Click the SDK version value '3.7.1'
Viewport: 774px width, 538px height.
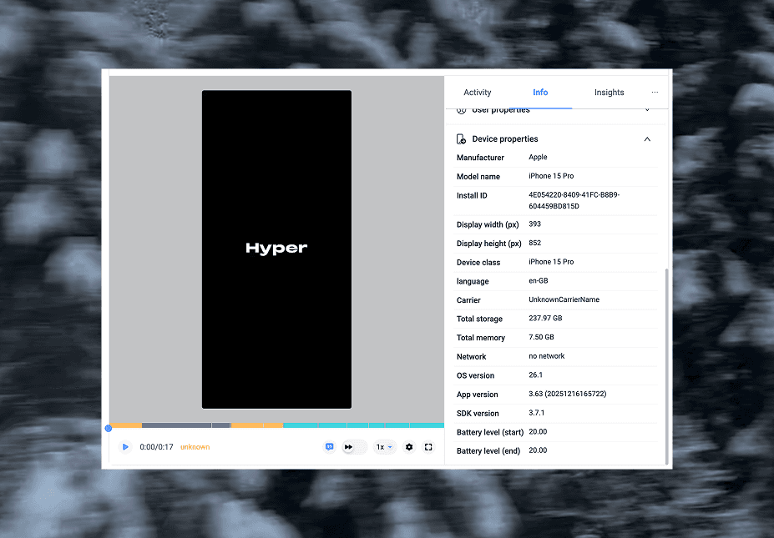tap(537, 413)
